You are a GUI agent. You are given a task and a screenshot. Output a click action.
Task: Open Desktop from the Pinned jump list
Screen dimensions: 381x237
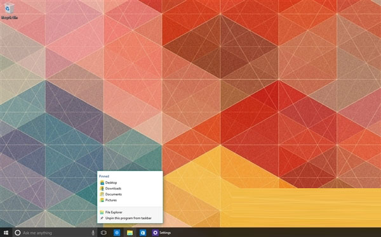pyautogui.click(x=130, y=183)
